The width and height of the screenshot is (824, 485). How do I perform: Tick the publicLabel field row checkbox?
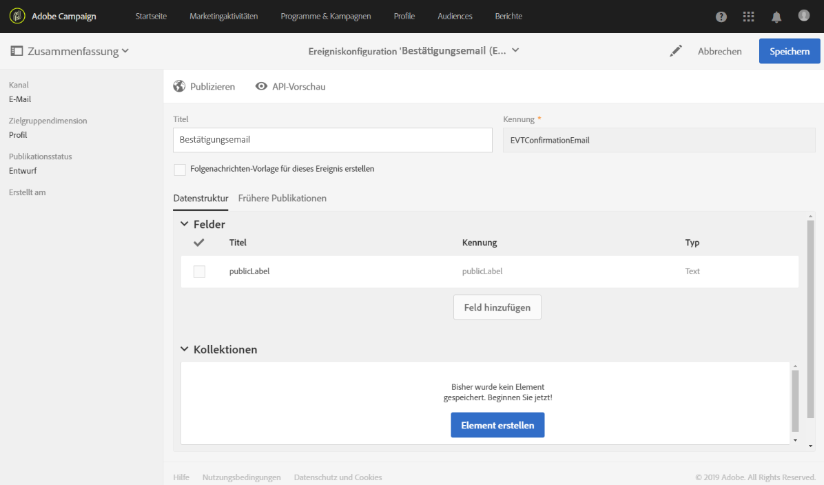click(199, 271)
